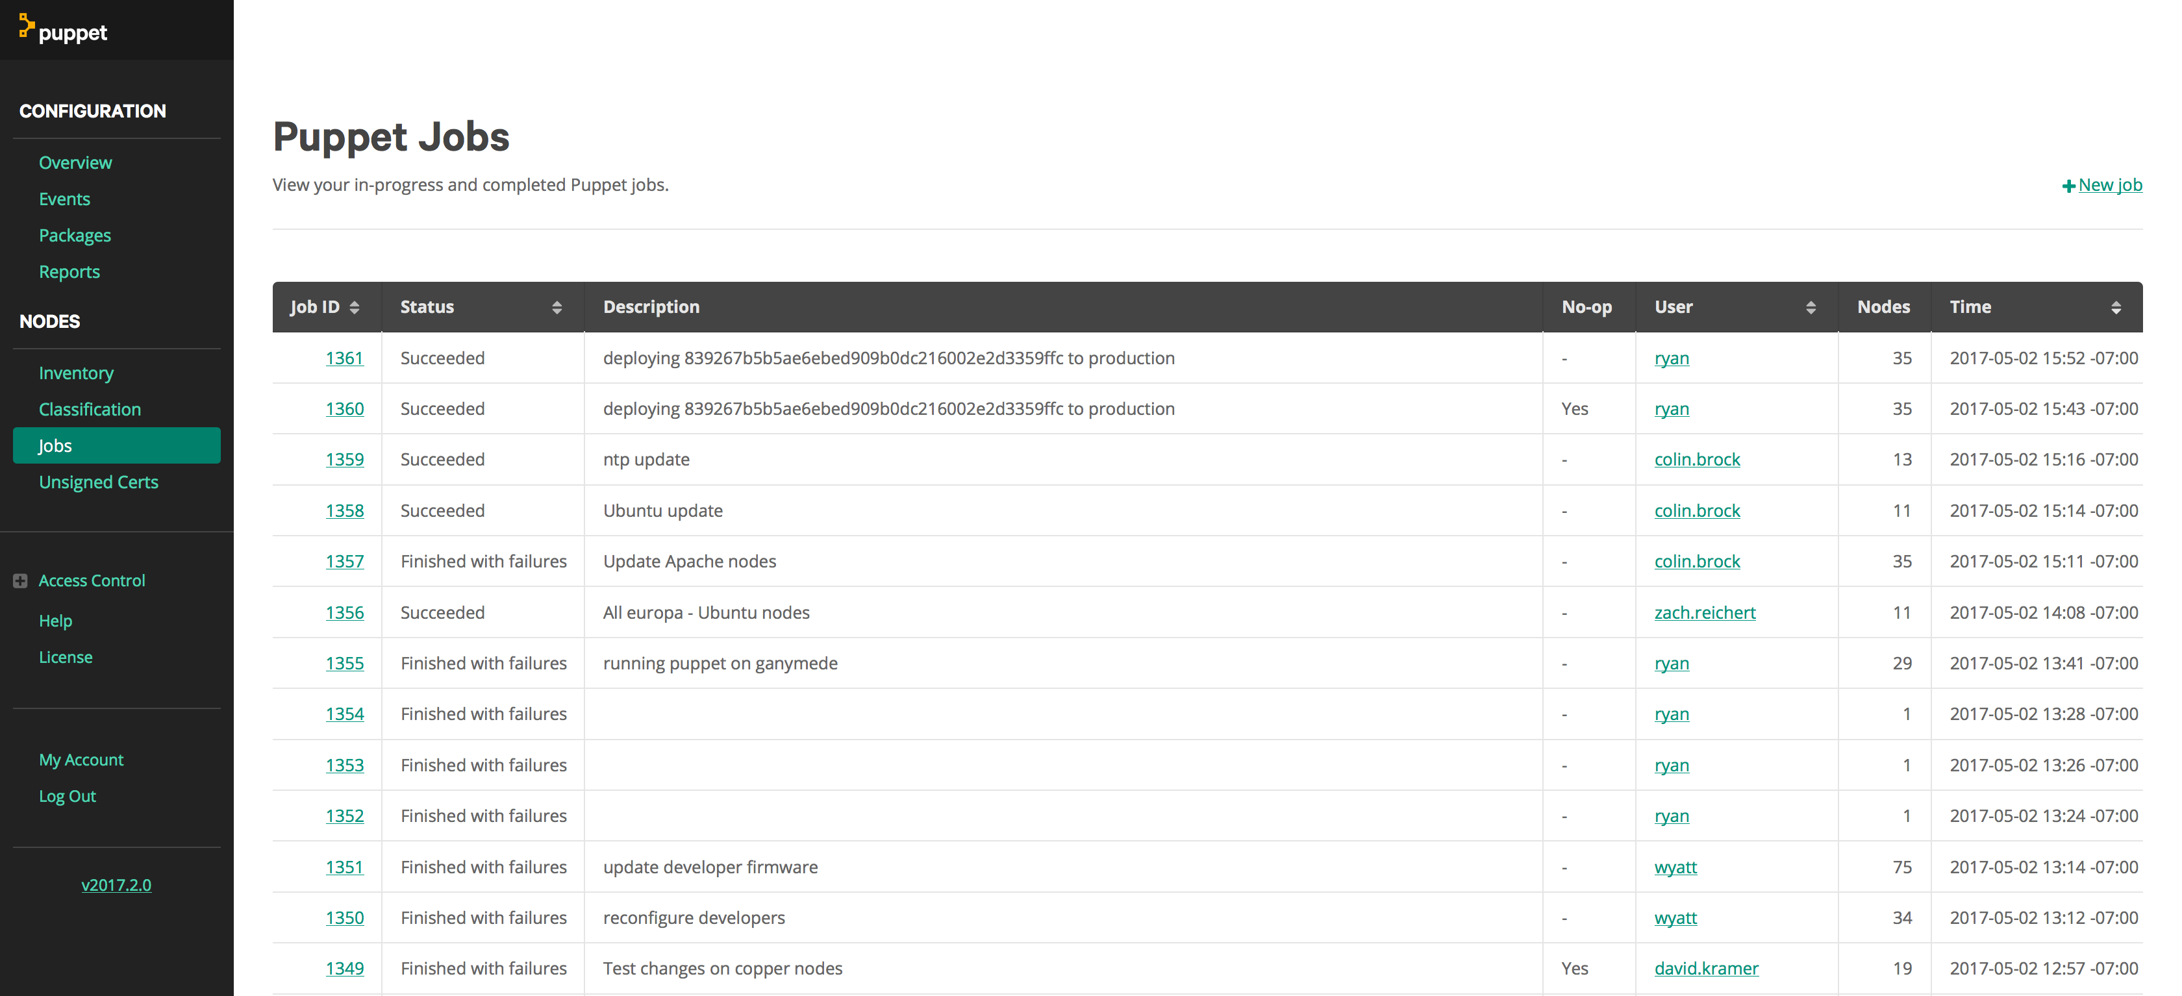Click the v2017.2.0 version link
Viewport: 2182px width, 996px height.
(x=116, y=885)
